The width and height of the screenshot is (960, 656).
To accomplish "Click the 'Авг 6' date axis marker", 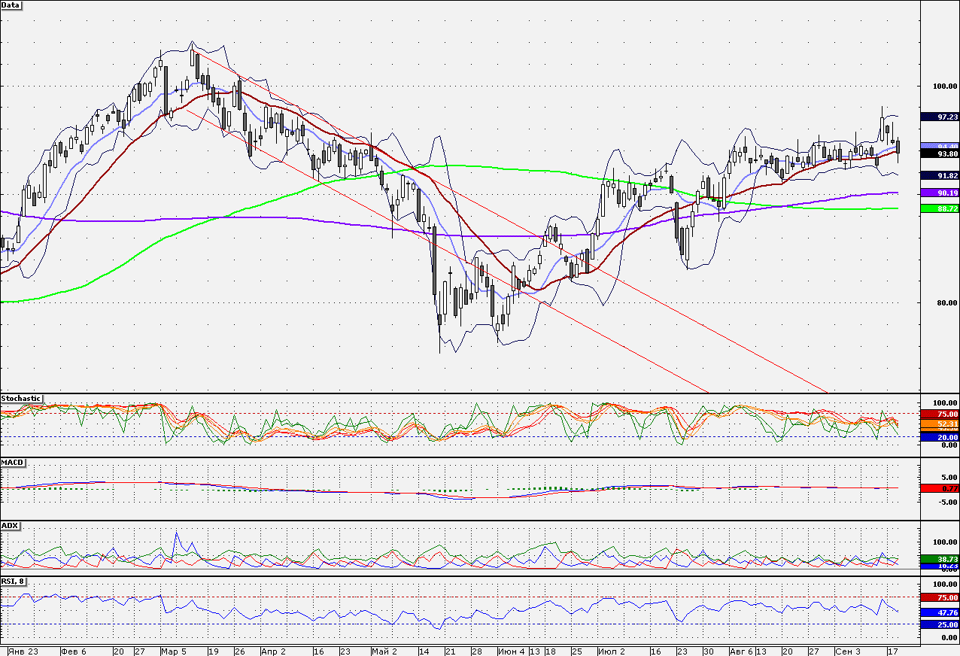I will coord(742,651).
